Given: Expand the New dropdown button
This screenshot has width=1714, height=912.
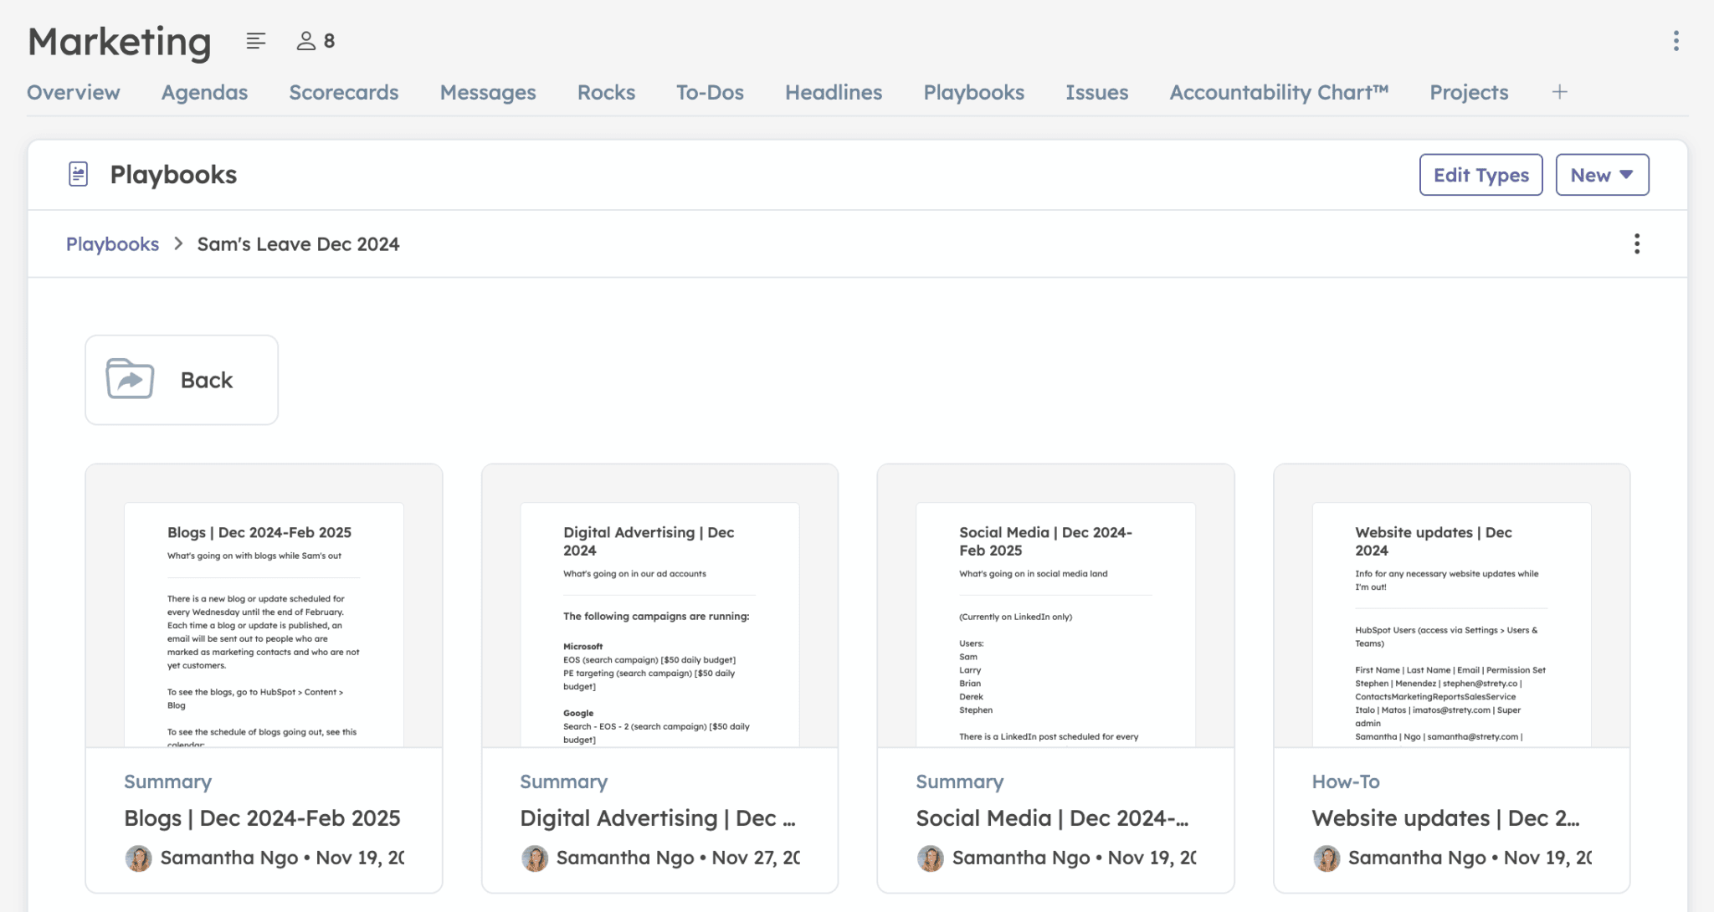Looking at the screenshot, I should pyautogui.click(x=1601, y=175).
